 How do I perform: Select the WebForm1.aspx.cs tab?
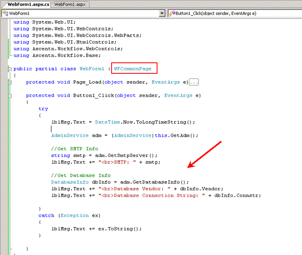pyautogui.click(x=25, y=4)
